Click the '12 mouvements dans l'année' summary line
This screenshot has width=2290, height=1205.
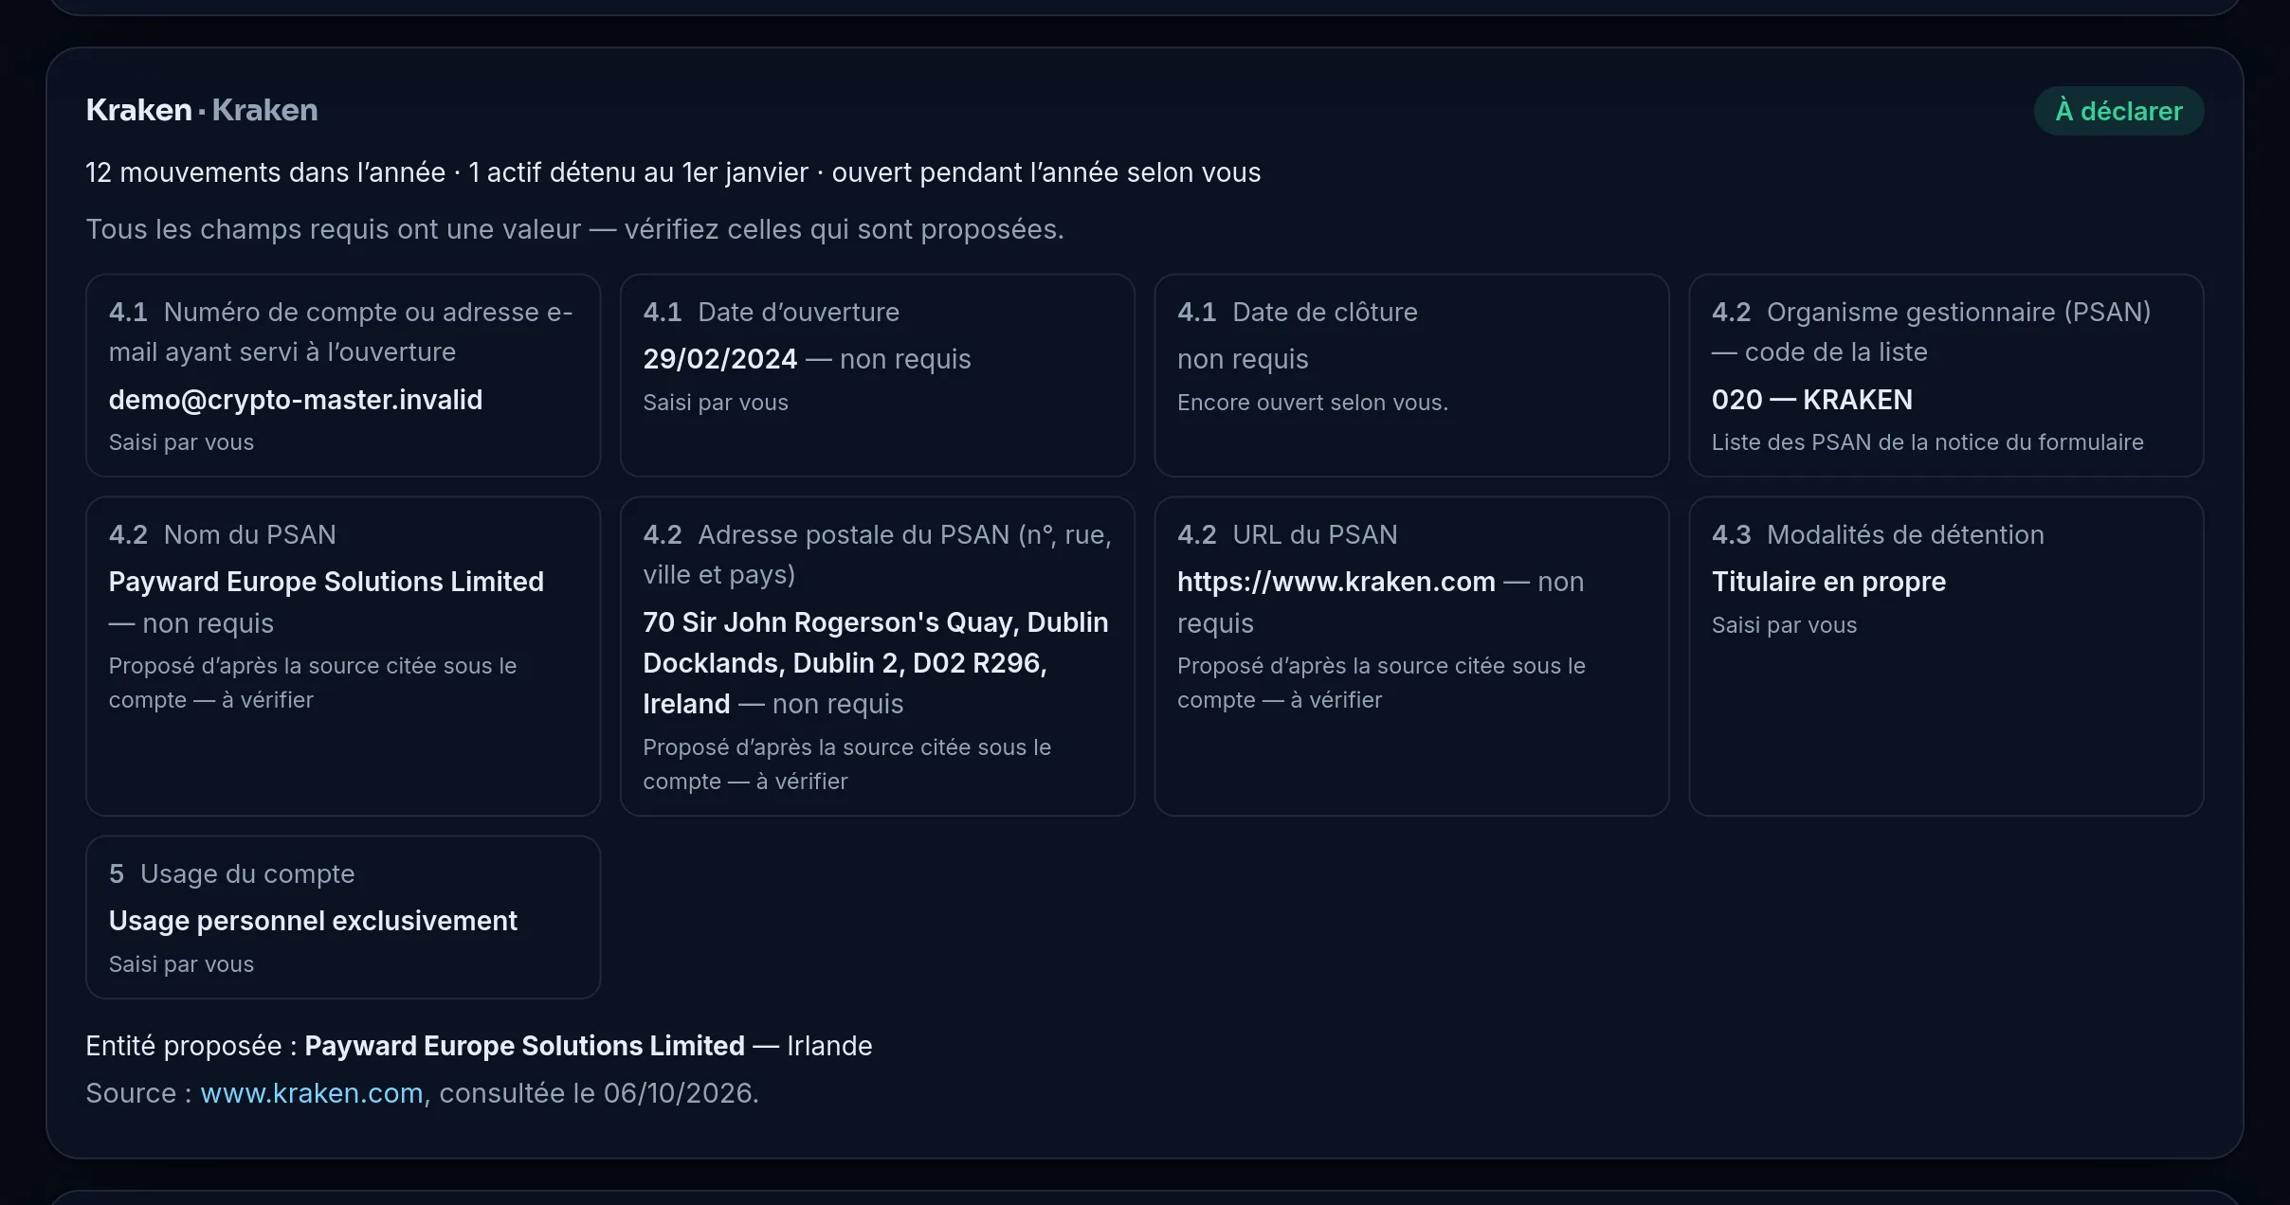tap(673, 172)
